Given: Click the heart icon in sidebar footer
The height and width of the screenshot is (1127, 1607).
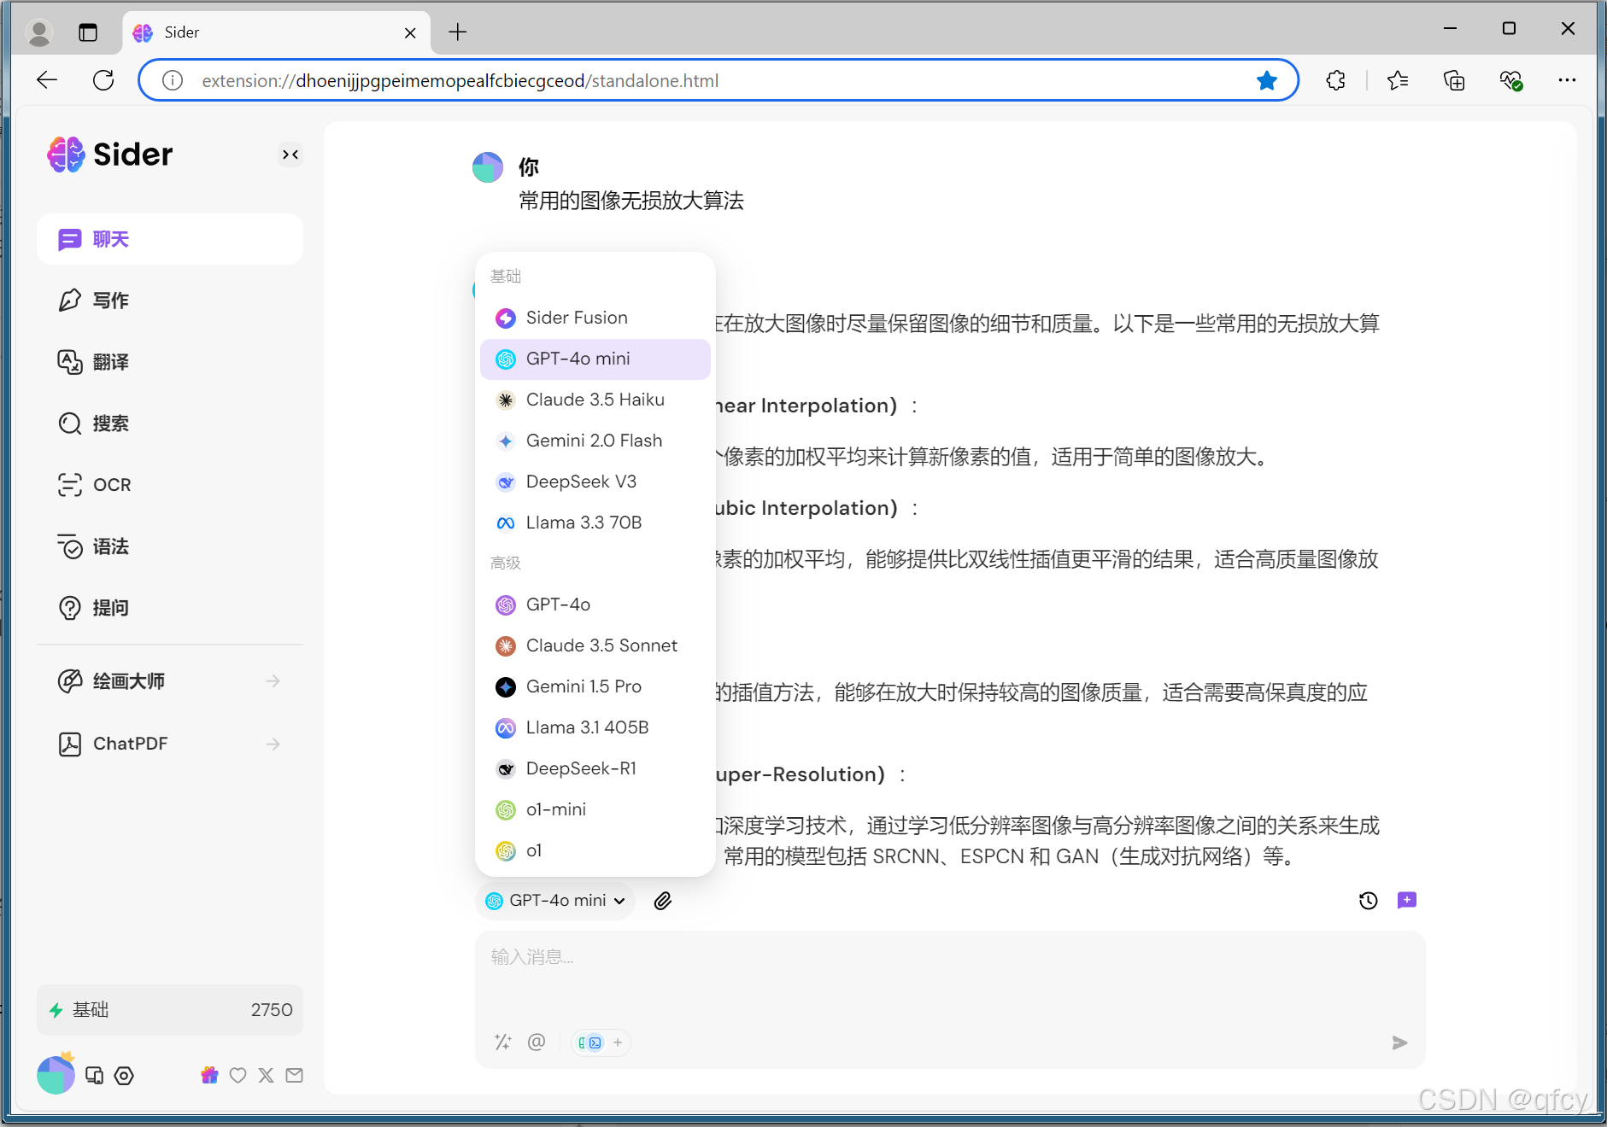Looking at the screenshot, I should [238, 1076].
